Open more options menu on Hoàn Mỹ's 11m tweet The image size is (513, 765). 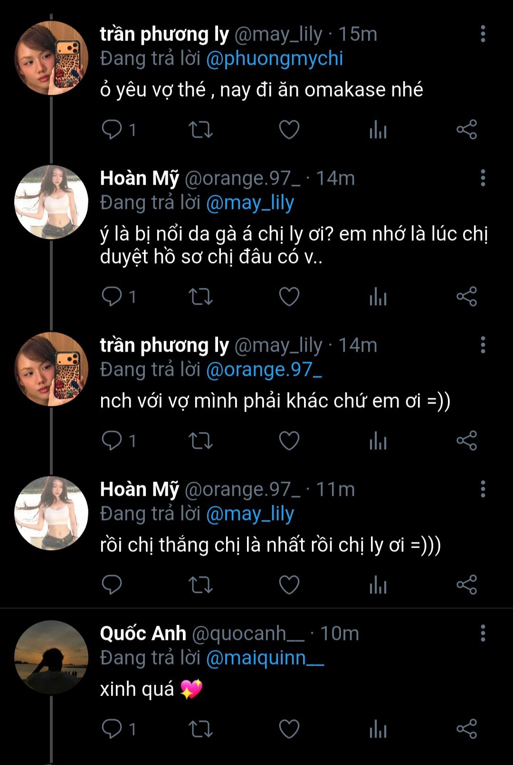coord(483,489)
